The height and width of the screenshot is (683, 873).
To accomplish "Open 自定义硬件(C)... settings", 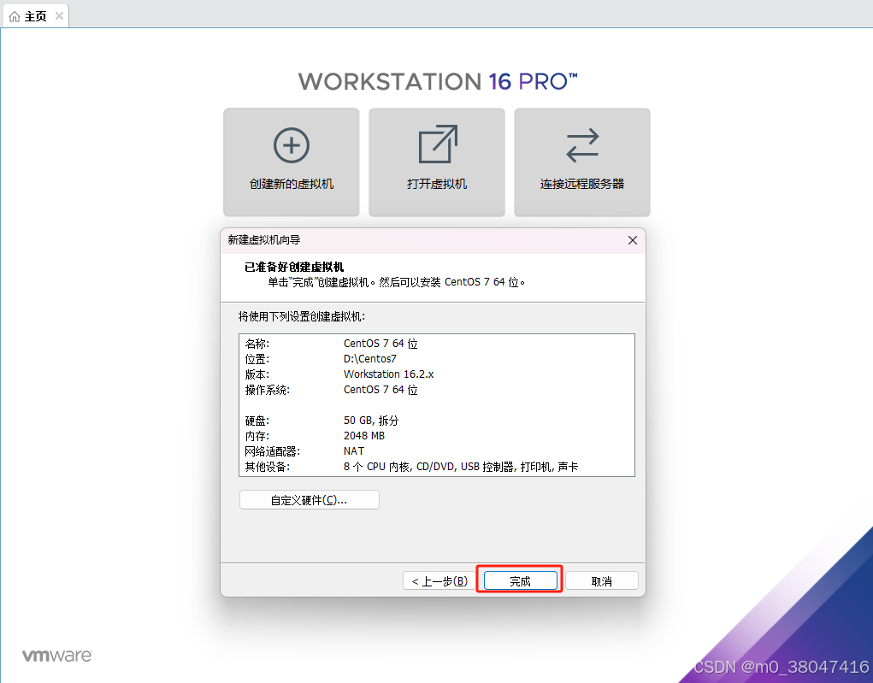I will (309, 500).
